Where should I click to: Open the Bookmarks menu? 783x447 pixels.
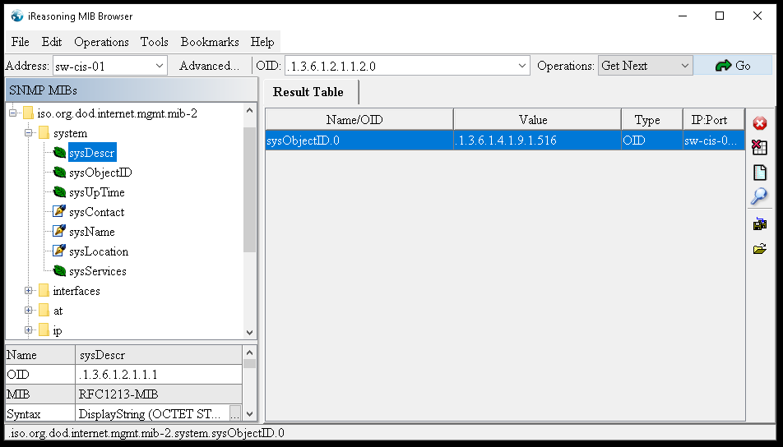point(210,42)
